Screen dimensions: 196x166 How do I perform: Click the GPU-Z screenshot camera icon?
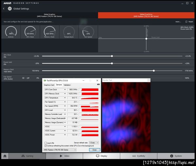pyautogui.click(x=98, y=85)
